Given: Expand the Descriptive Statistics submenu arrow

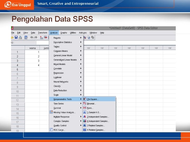Looking at the screenshot, I should click(x=81, y=42).
